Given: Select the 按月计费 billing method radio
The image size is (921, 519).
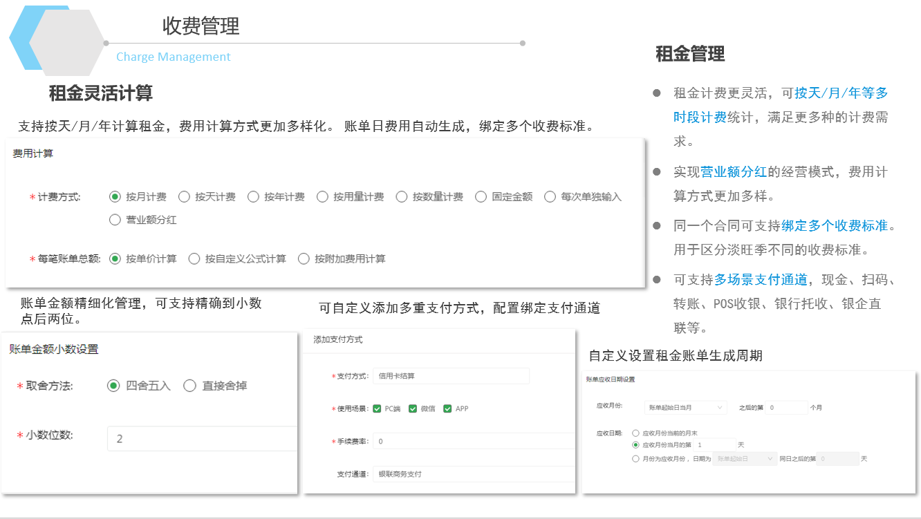Looking at the screenshot, I should pos(115,197).
